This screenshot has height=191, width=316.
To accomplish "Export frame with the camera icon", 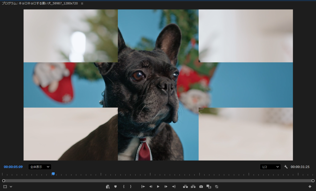I will click(201, 187).
